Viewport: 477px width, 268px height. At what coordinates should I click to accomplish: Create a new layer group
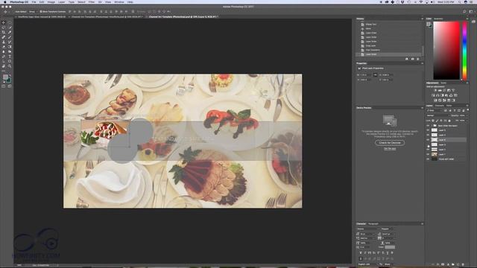pos(453,264)
